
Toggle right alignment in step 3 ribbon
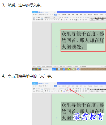tap(74, 20)
